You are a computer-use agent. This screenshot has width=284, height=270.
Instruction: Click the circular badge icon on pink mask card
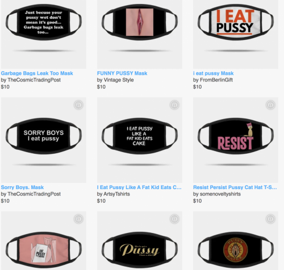tap(78, 219)
